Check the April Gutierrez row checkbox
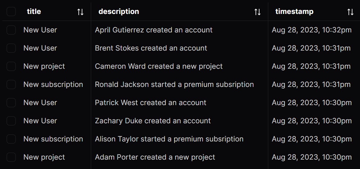Screen dimensions: 360x169 [11, 30]
